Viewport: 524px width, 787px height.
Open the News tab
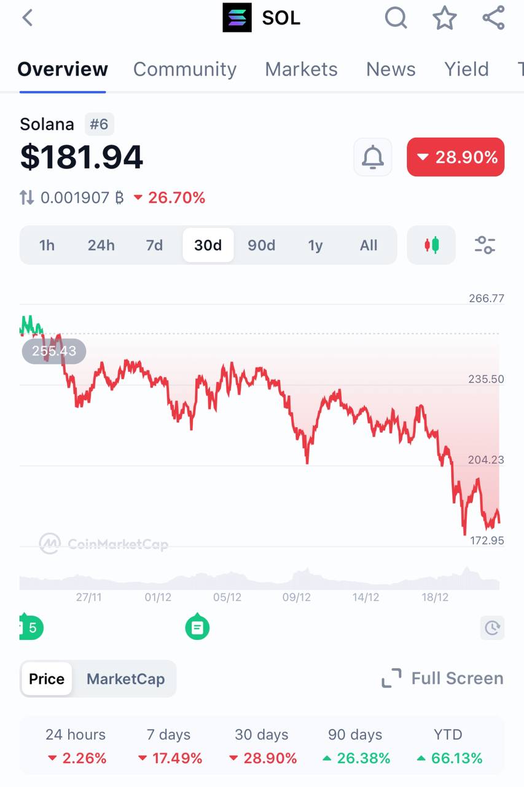(391, 69)
